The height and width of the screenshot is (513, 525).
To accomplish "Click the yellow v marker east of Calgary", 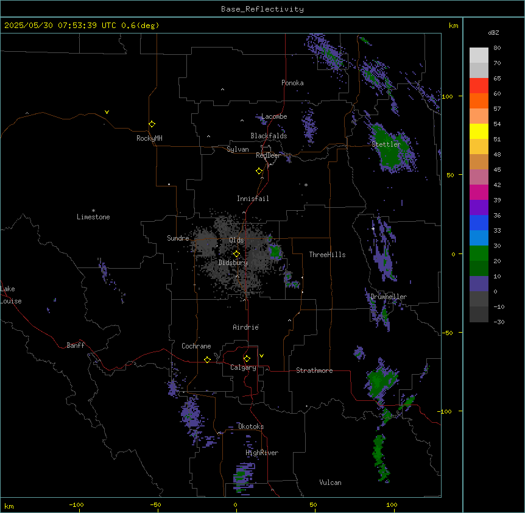I will [261, 356].
